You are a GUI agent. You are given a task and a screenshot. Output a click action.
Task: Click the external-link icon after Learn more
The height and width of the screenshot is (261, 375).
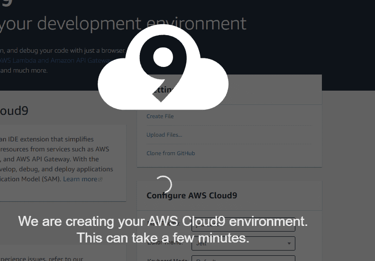(100, 179)
